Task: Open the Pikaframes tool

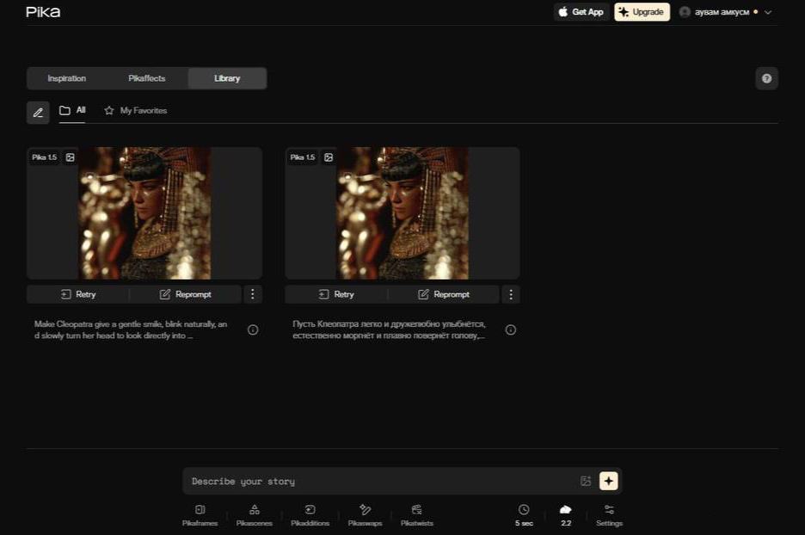Action: point(200,514)
